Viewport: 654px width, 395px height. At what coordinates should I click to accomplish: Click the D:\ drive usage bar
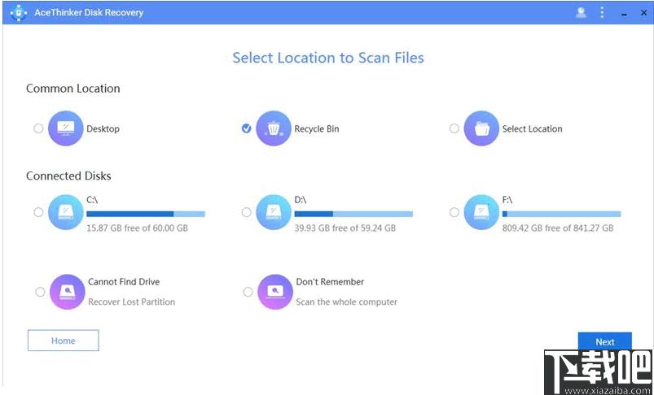pos(353,215)
